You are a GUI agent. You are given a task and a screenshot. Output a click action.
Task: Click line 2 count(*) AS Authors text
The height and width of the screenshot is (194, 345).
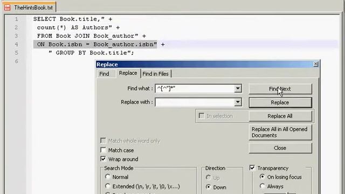click(78, 27)
